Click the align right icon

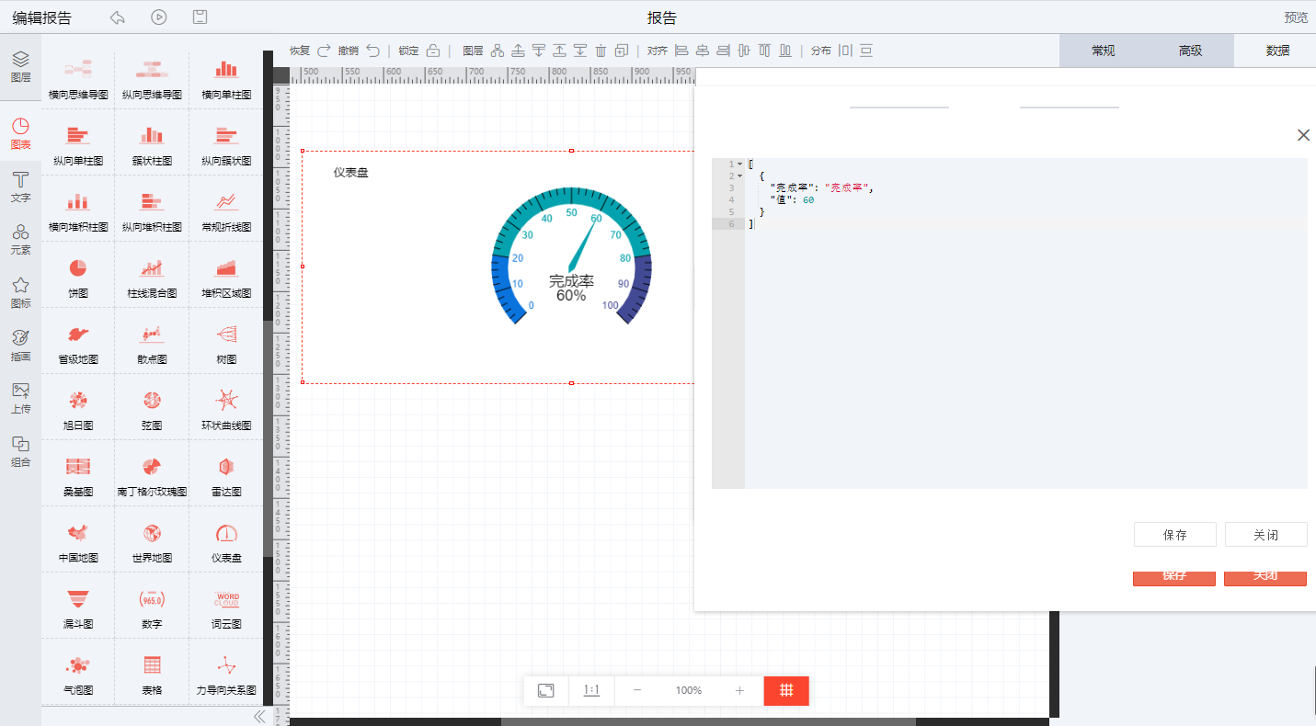(723, 51)
